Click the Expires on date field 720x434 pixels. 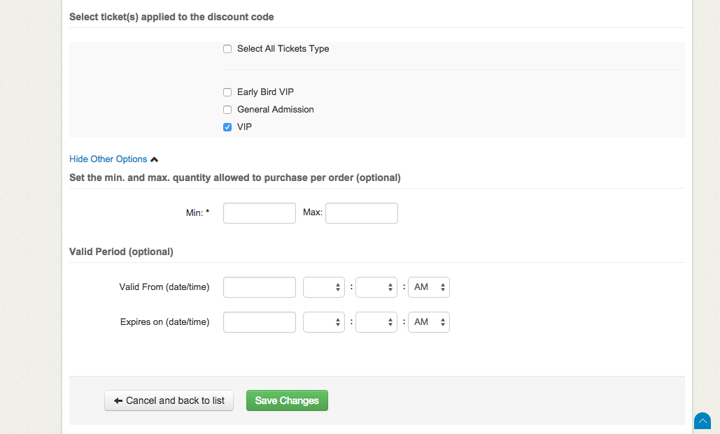[260, 322]
